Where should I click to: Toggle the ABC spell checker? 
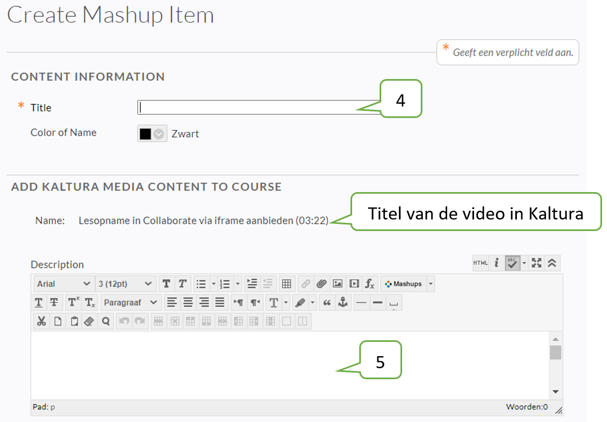pyautogui.click(x=512, y=263)
